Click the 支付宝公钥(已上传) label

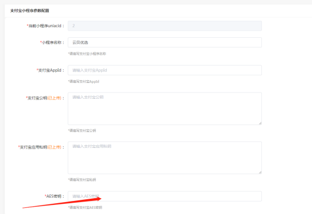coord(45,98)
